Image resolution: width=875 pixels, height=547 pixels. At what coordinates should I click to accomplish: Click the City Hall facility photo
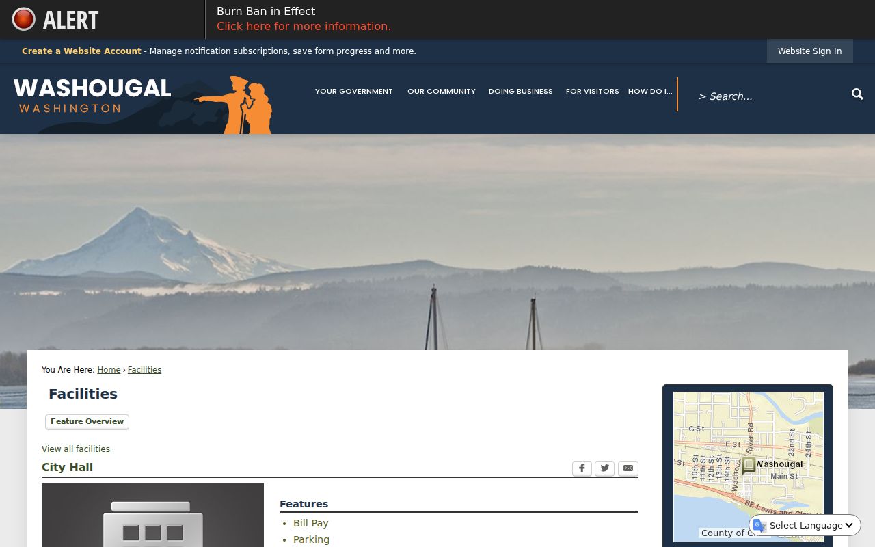point(152,516)
